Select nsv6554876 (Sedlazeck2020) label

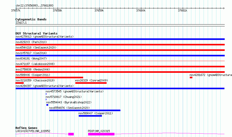pos(69,108)
